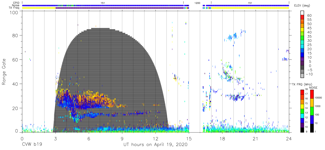Select the "55" label on the ELEV colorbar
This screenshot has width=325, height=150.
[309, 20]
